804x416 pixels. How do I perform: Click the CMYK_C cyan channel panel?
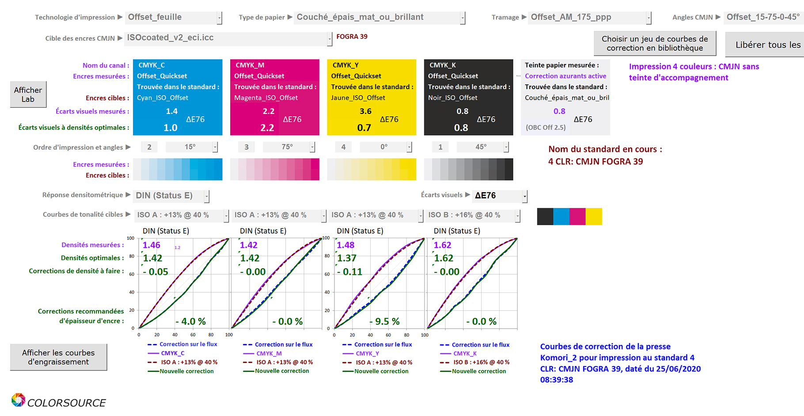pos(178,97)
